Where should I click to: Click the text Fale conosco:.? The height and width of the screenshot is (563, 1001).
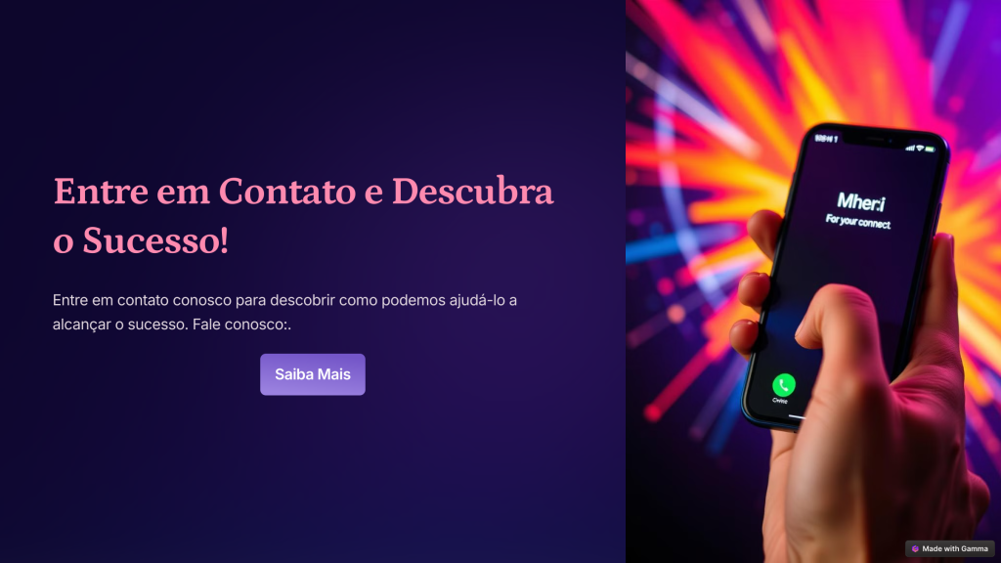coord(241,325)
